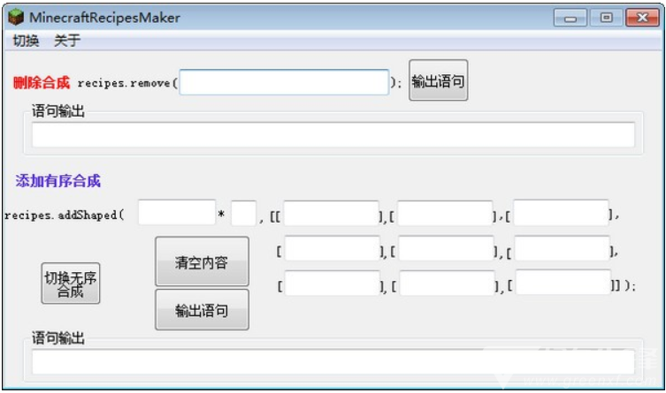Click the recipes.addShaped( label text
This screenshot has width=666, height=393.
[65, 215]
